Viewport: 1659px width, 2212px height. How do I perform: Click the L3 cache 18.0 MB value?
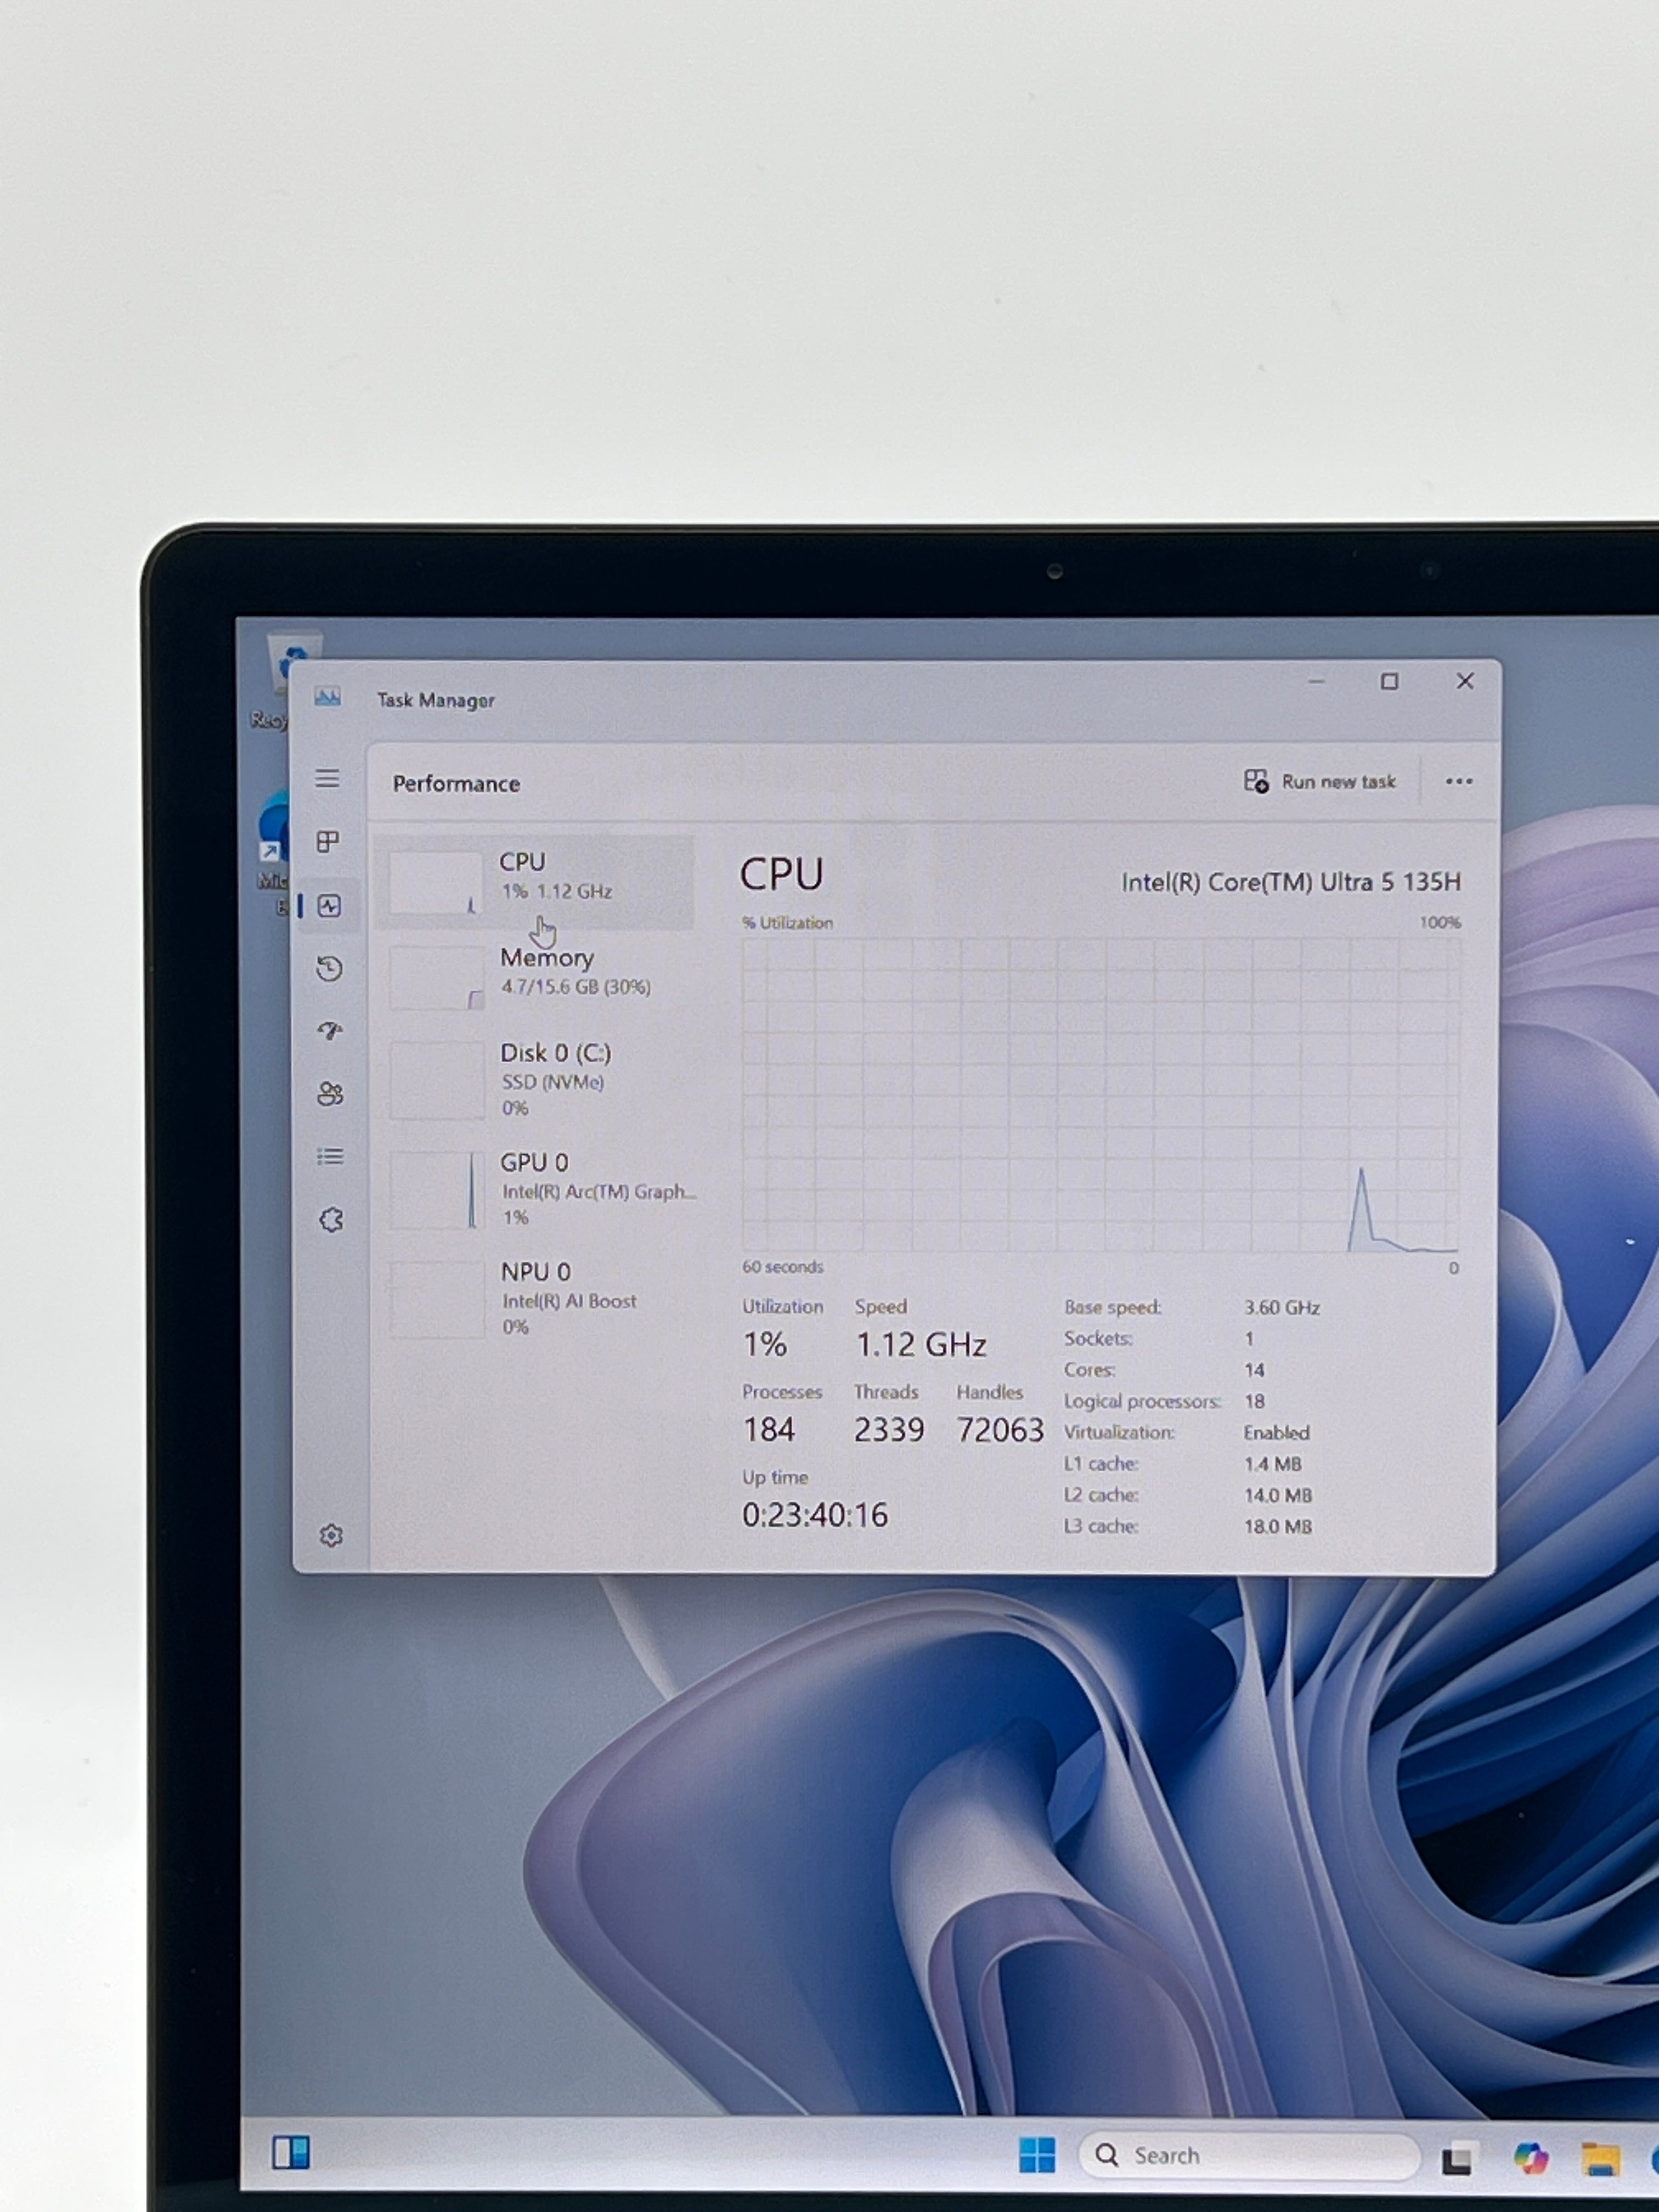click(x=1278, y=1526)
